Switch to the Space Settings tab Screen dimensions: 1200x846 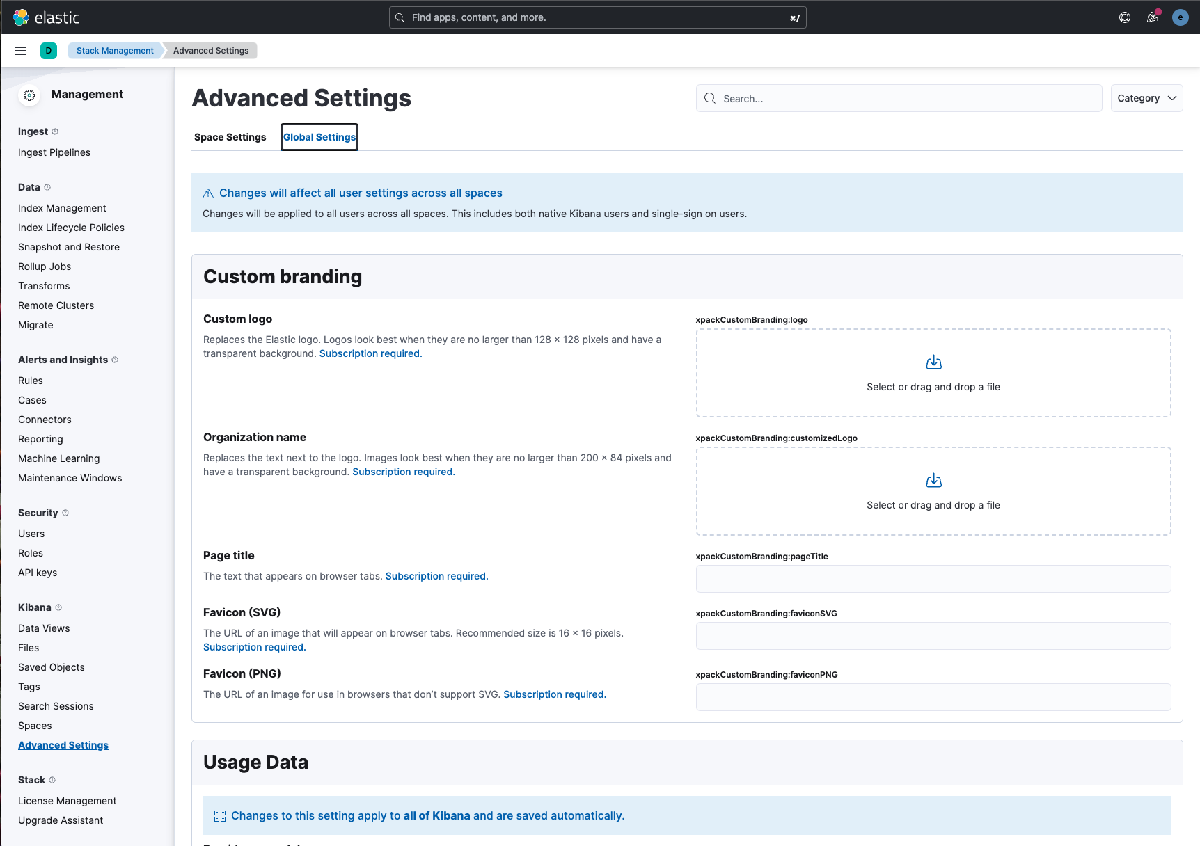click(x=230, y=137)
